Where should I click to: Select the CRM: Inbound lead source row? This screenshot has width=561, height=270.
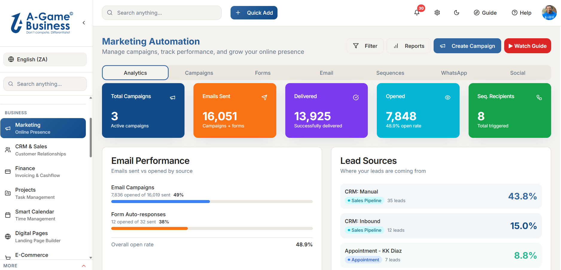tap(441, 226)
